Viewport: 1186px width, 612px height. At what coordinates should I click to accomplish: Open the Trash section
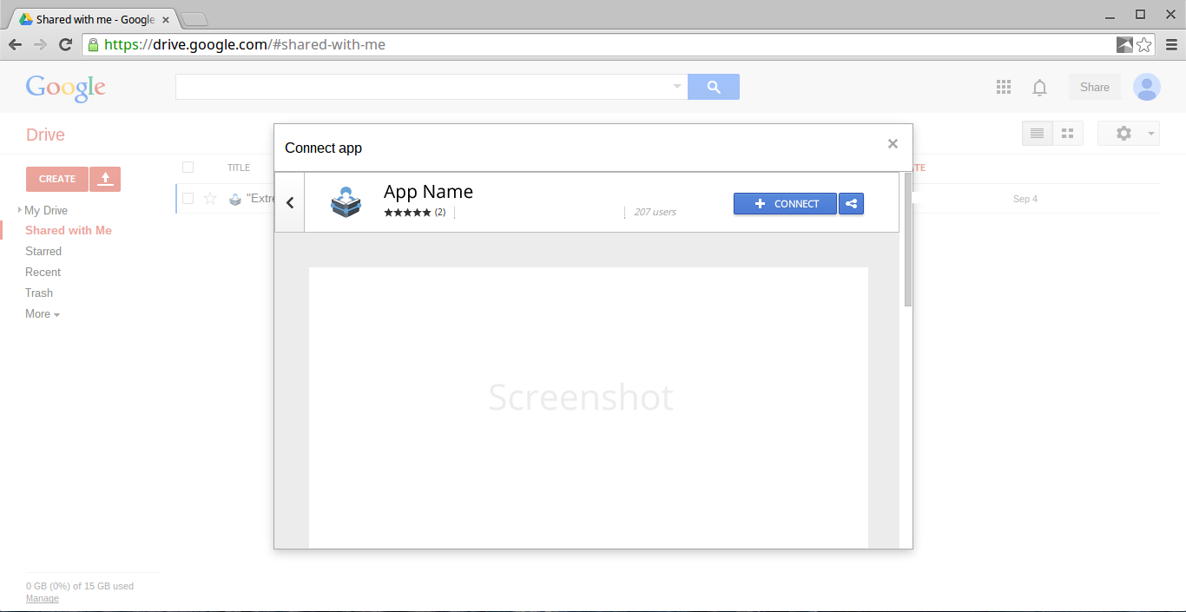(x=38, y=293)
